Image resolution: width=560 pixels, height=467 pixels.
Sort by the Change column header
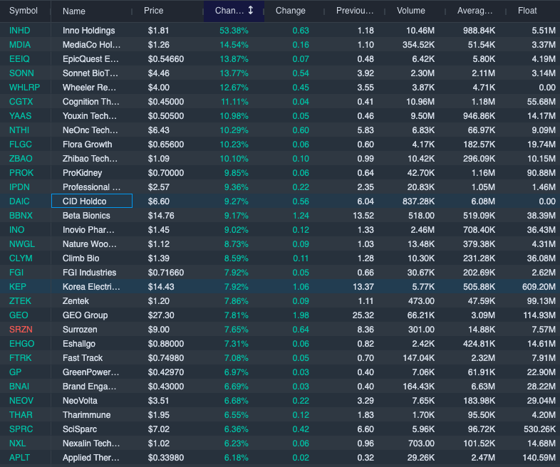click(291, 11)
